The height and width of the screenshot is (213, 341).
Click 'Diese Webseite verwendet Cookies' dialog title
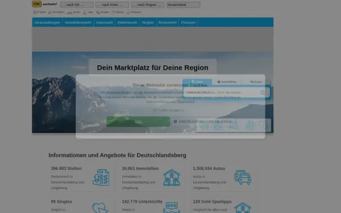(170, 85)
